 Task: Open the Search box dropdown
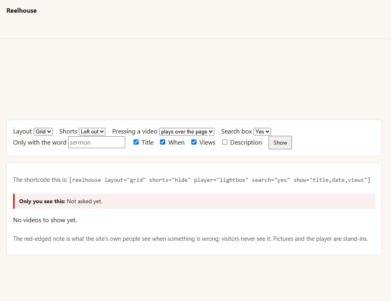[262, 131]
